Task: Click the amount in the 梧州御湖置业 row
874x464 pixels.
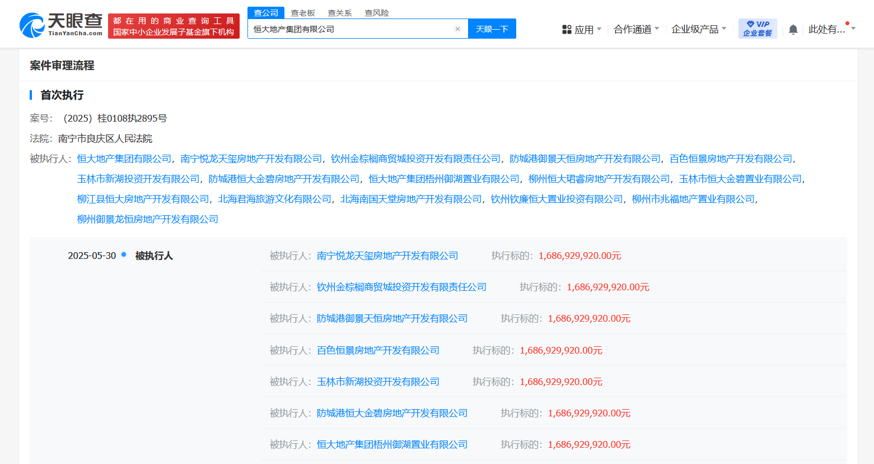Action: tap(589, 444)
